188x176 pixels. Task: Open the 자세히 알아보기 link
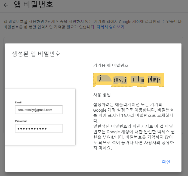pos(110,27)
